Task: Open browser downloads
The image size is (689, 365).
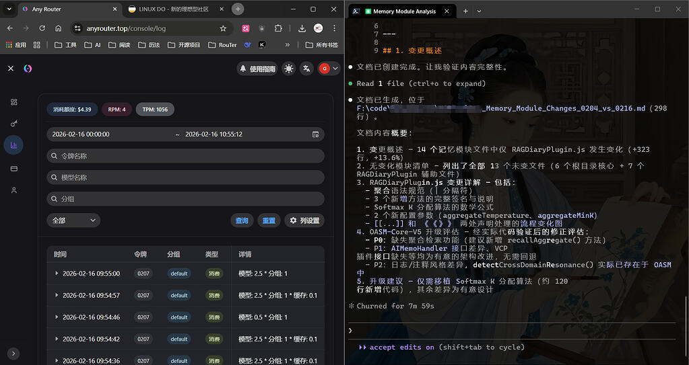Action: (302, 28)
